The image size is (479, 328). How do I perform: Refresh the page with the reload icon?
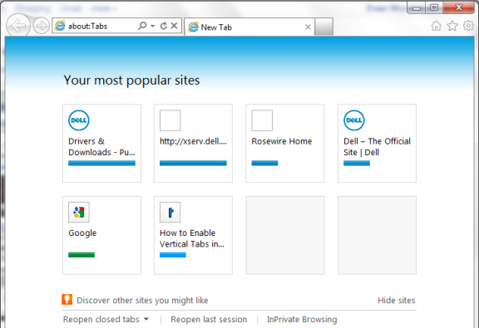click(164, 26)
